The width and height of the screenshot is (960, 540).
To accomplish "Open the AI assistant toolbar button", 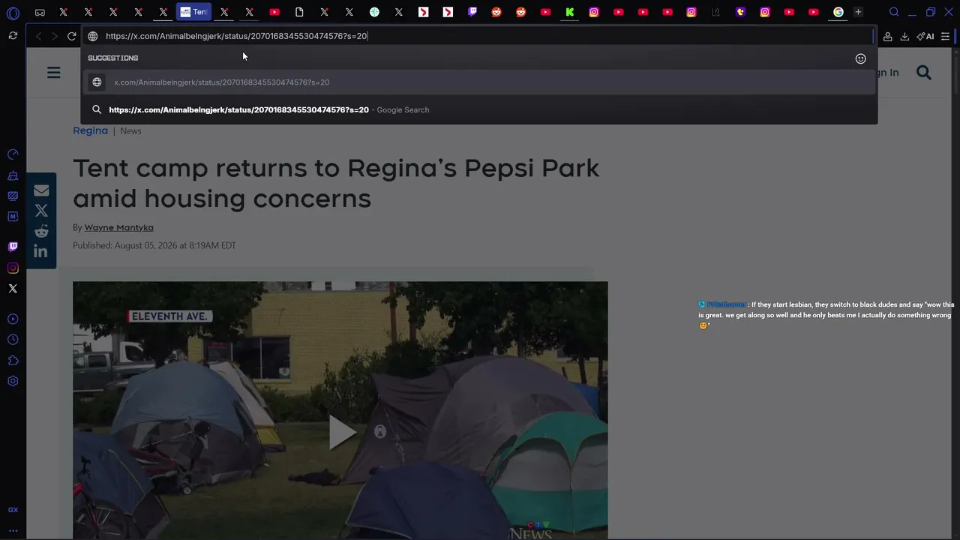I will [925, 36].
